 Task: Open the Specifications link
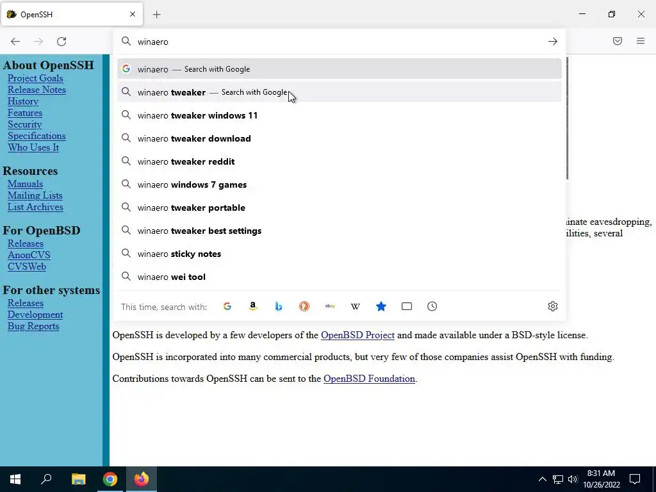coord(37,136)
